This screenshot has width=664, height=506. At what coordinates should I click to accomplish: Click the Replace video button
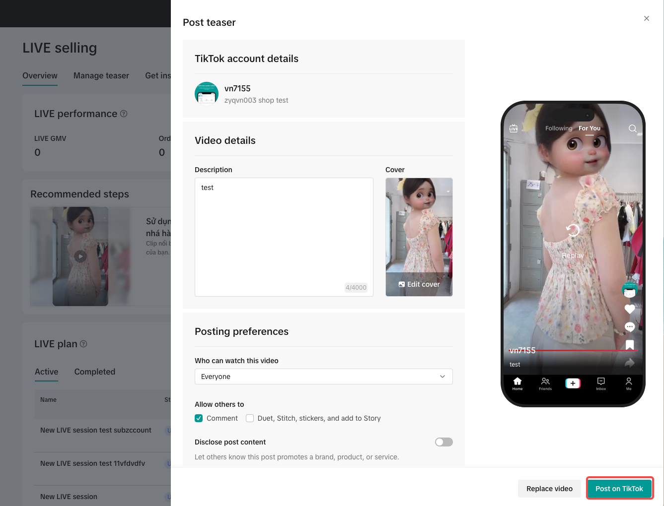(x=549, y=489)
